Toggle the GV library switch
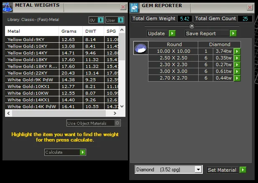This screenshot has height=183, width=258. tap(96, 20)
